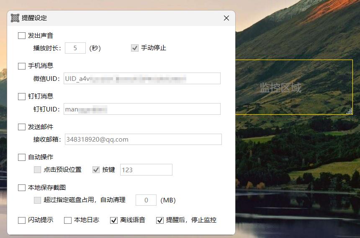
Task: Enable the 发出声音 checkbox
Action: tap(22, 36)
